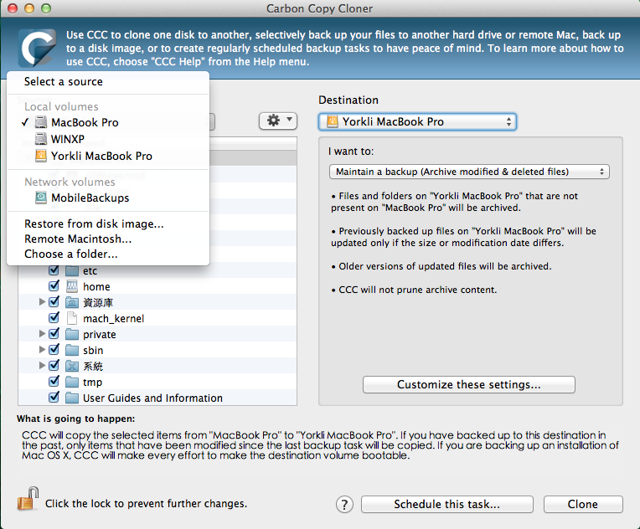Select MacBook Pro as source
Viewport: 640px width, 529px height.
pos(108,122)
